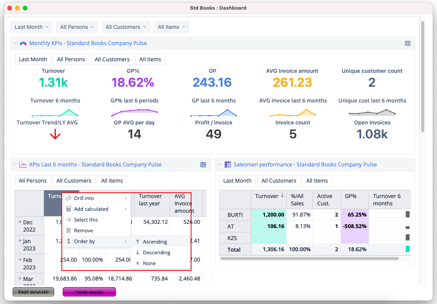Viewport: 437px width, 304px height.
Task: Click the table icon in KPIs Last 6 months header
Action: 203,165
